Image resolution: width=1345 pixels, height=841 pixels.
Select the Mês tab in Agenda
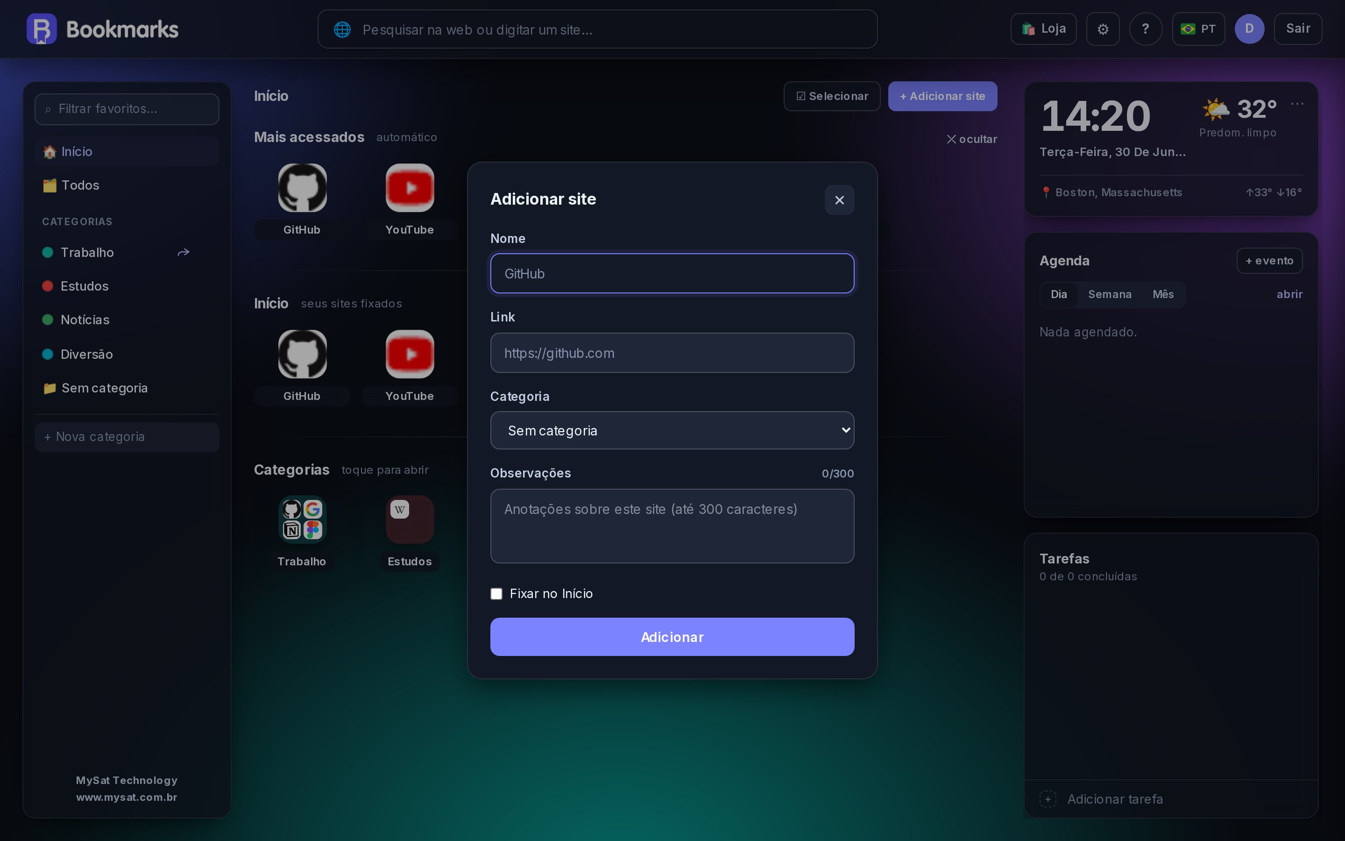1163,294
